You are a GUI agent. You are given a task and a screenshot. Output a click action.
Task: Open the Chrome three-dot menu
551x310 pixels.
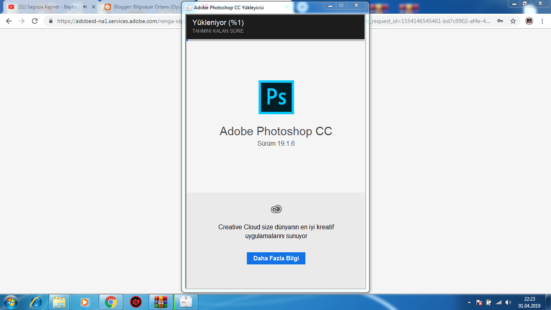(x=543, y=21)
